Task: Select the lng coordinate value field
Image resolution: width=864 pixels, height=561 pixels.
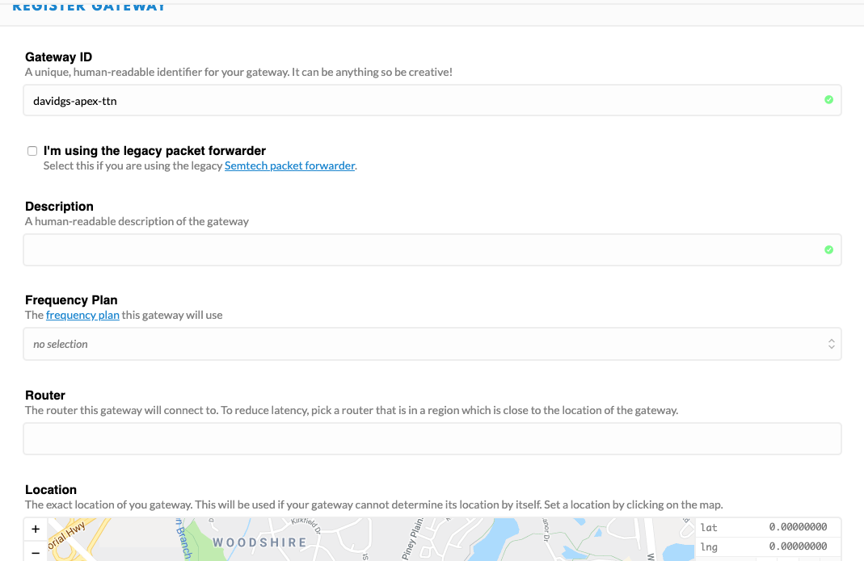Action: tap(796, 547)
